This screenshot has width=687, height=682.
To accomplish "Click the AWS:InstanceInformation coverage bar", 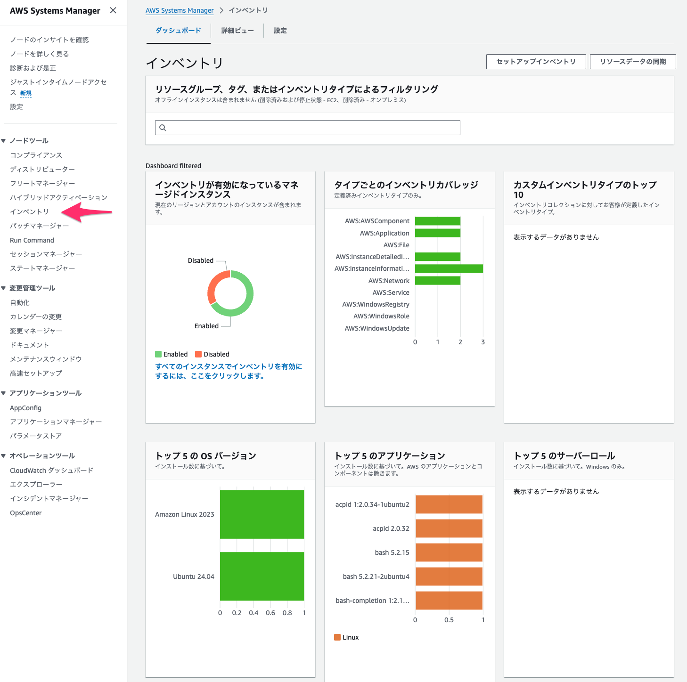I will [449, 268].
